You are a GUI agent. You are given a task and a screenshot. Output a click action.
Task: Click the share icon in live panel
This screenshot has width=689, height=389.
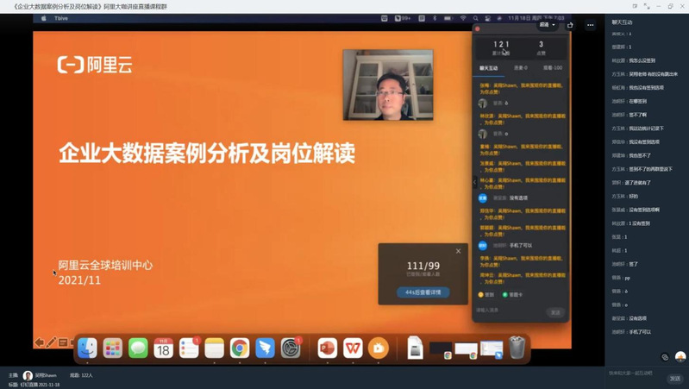click(571, 25)
